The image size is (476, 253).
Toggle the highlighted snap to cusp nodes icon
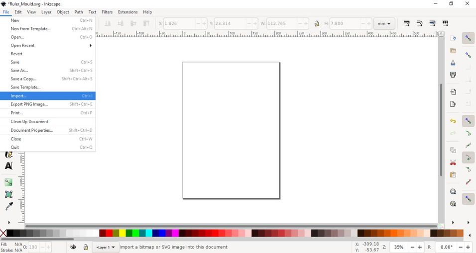[x=469, y=157]
